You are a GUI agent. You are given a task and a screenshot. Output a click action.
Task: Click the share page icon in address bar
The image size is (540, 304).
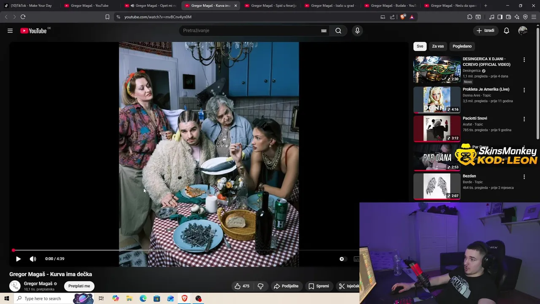pos(392,17)
